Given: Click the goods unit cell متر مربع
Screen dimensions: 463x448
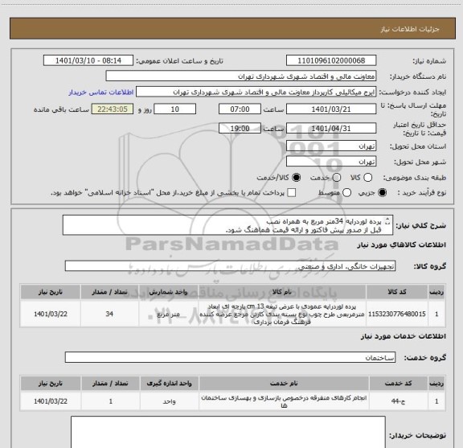Looking at the screenshot, I should pyautogui.click(x=168, y=314).
